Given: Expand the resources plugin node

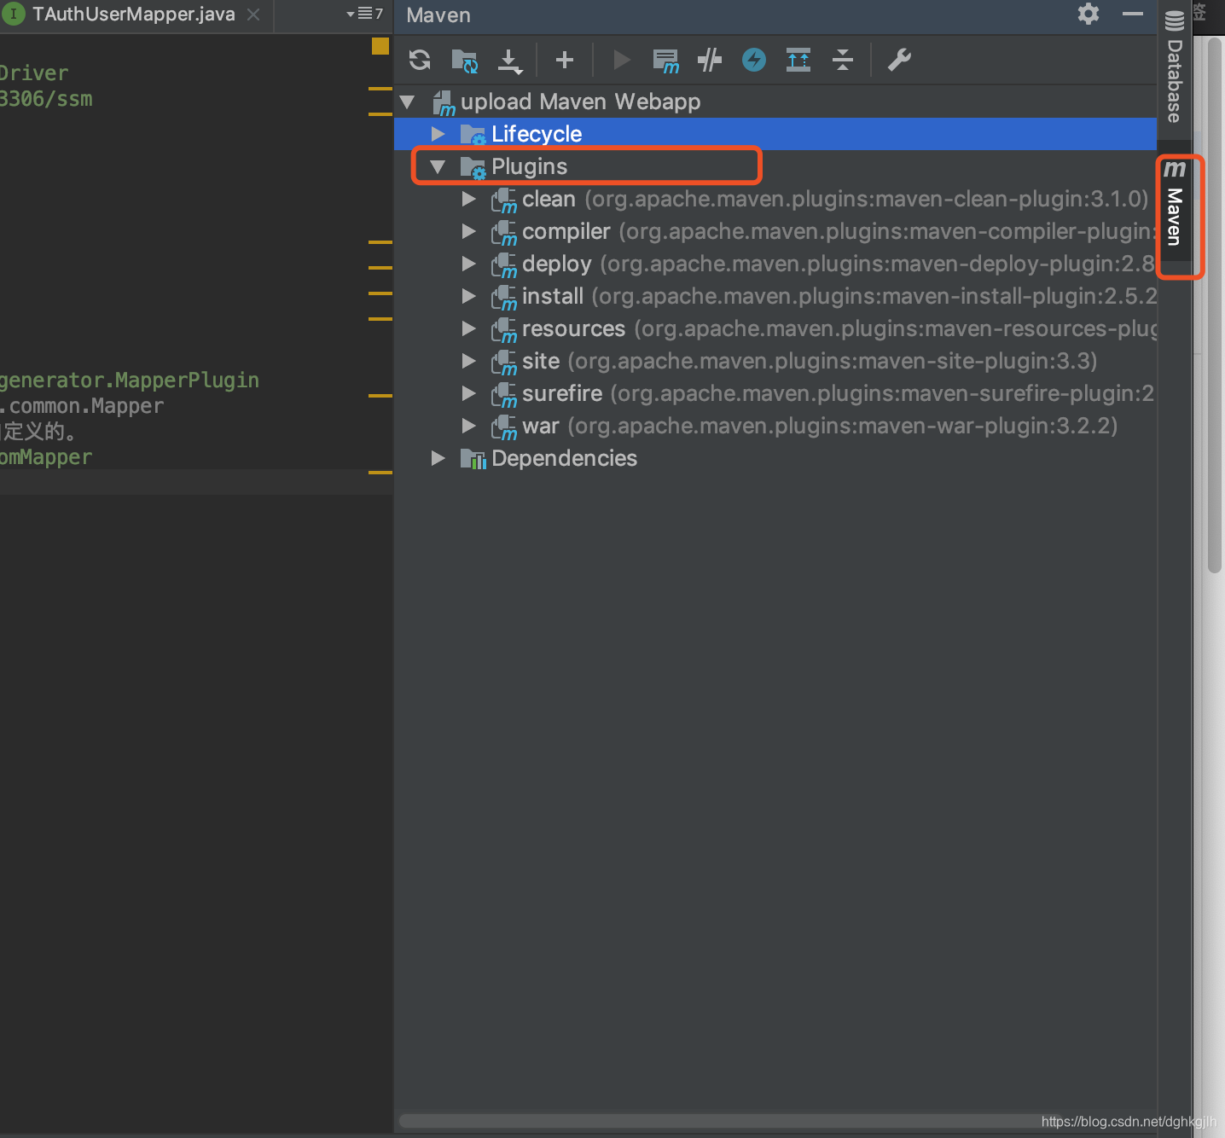Looking at the screenshot, I should tap(468, 328).
